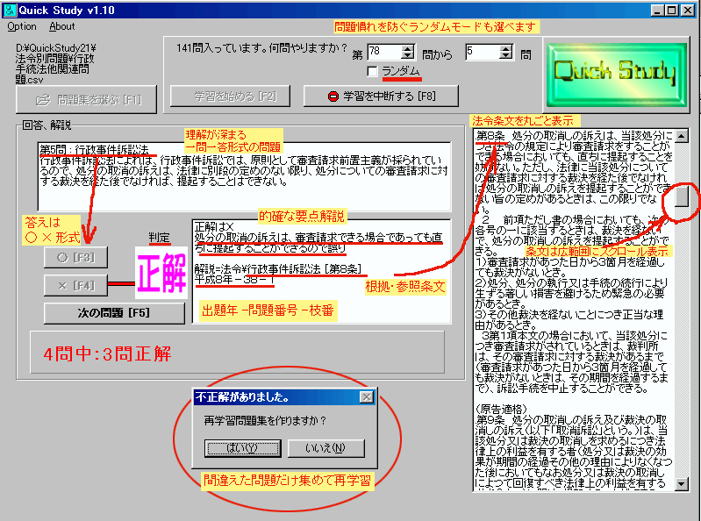Click the question text box for 第5問
The height and width of the screenshot is (521, 701).
pos(244,176)
